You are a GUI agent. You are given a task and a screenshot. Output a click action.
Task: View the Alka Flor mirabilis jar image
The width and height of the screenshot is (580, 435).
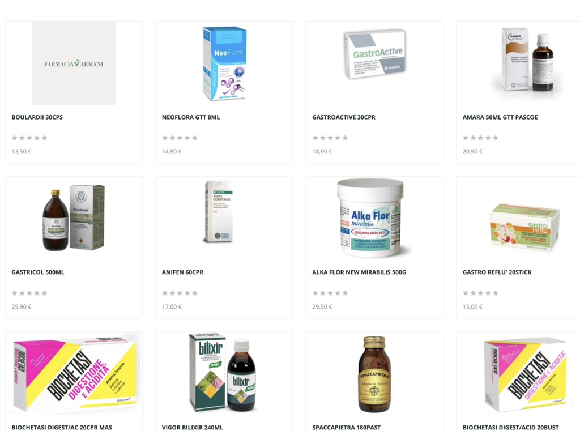[370, 218]
